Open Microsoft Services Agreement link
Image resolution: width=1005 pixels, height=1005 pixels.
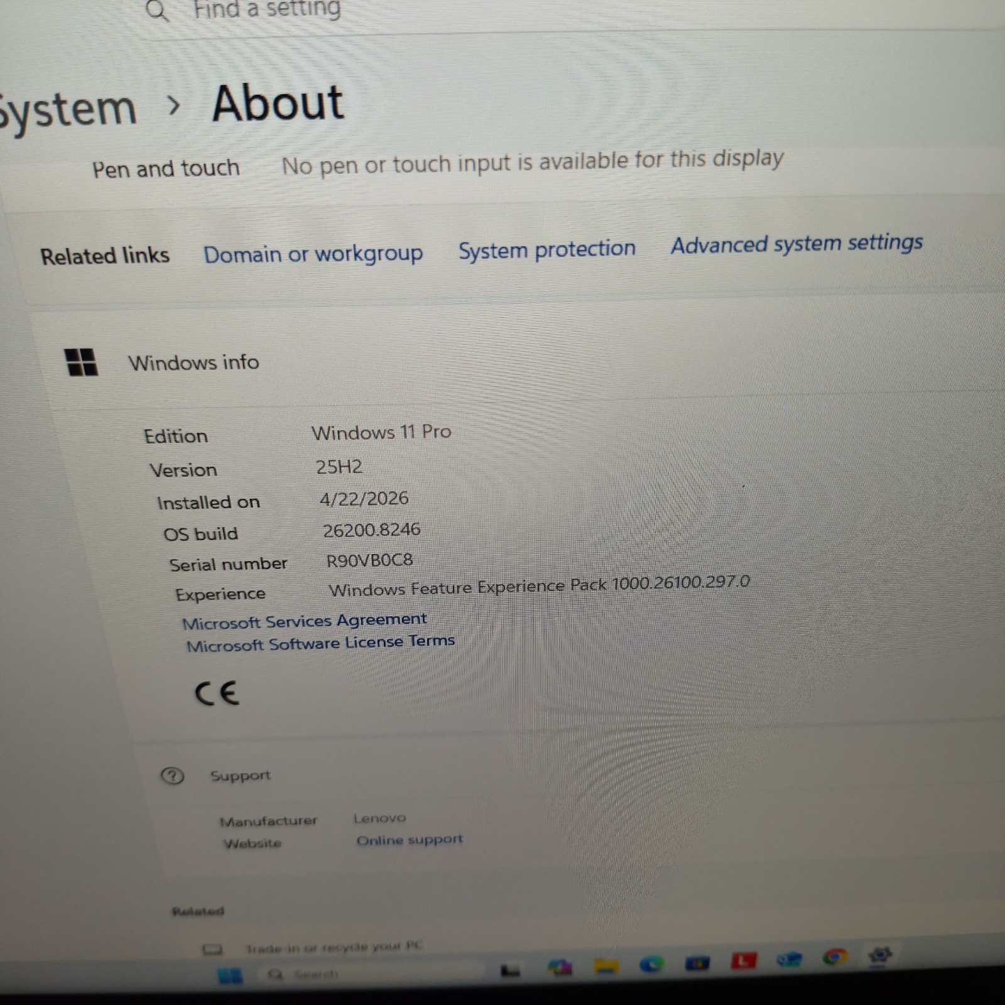click(x=305, y=621)
